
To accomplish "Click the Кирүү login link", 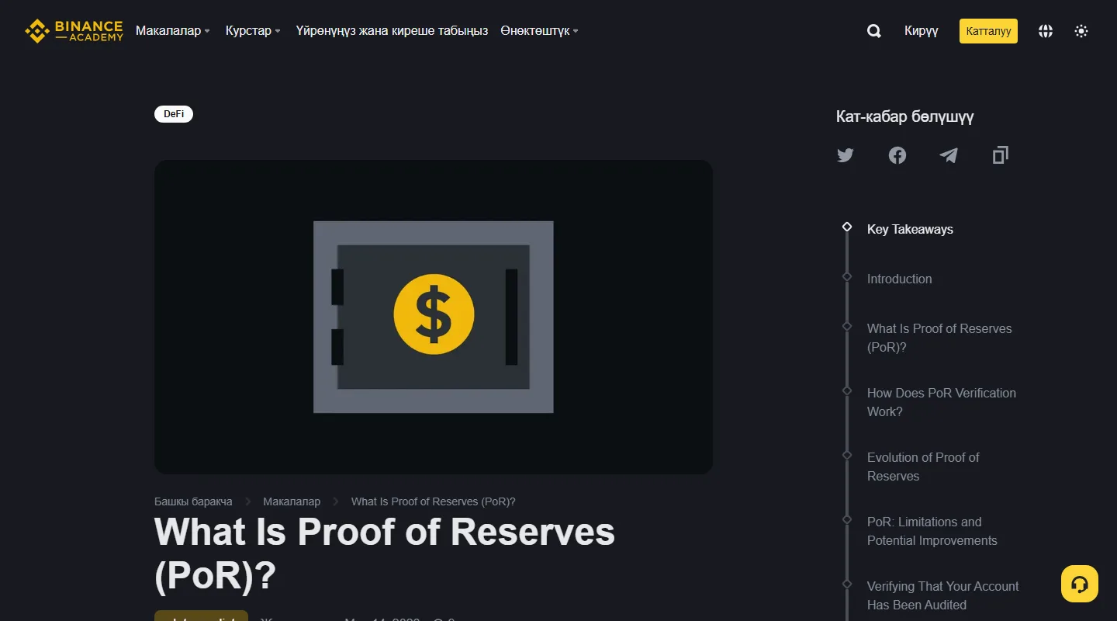I will point(922,31).
